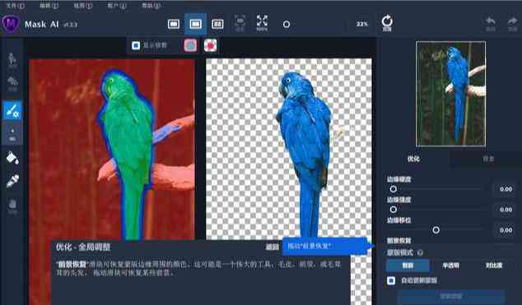This screenshot has height=305, width=522.
Task: Select the single-image view layout icon
Action: tap(174, 24)
